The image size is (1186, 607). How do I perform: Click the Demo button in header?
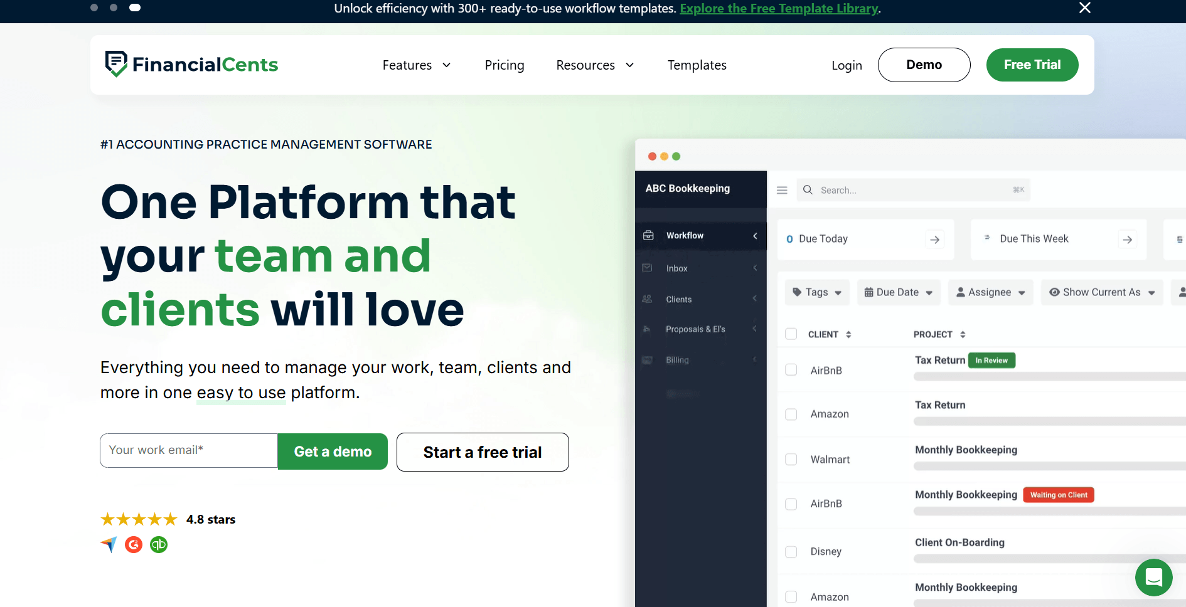(924, 65)
